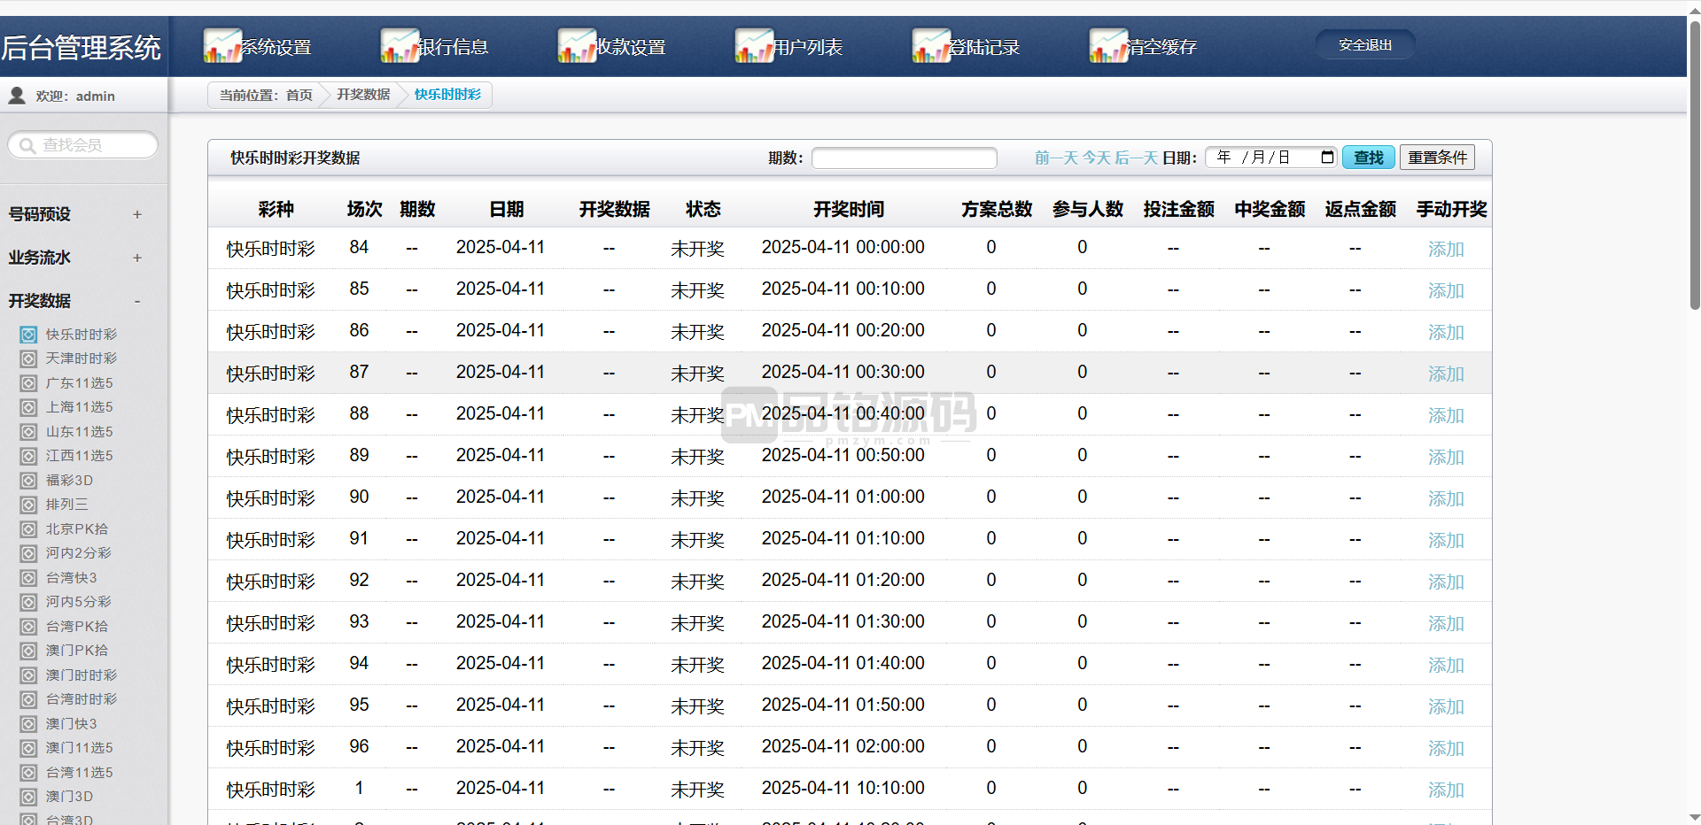Click the 后一天 link

pos(1137,158)
